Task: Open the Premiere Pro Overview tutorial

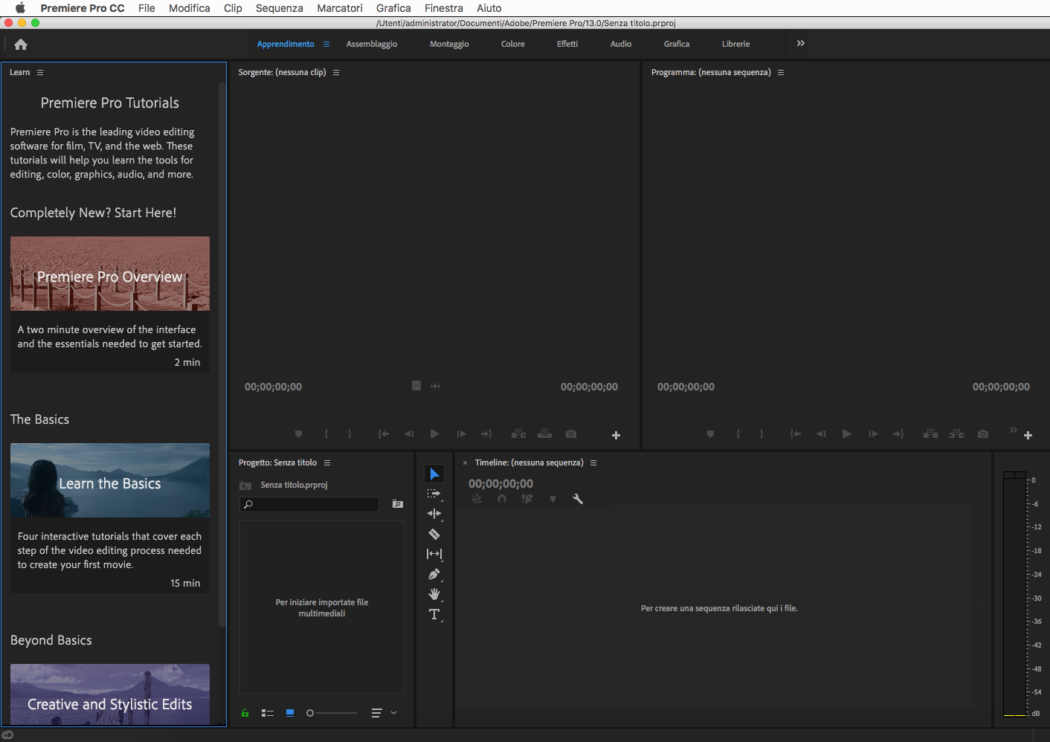Action: (x=110, y=274)
